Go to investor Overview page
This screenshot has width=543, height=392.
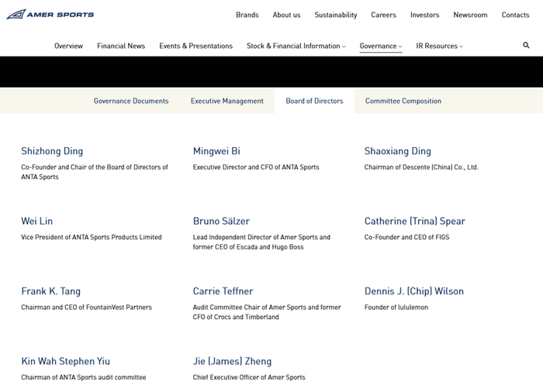tap(68, 46)
